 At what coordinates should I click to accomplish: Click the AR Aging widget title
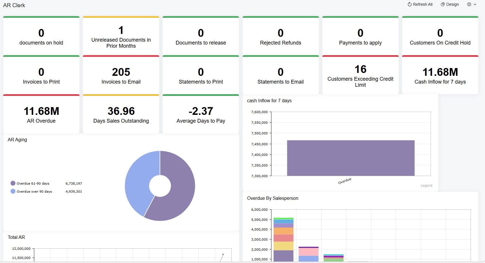pos(17,140)
